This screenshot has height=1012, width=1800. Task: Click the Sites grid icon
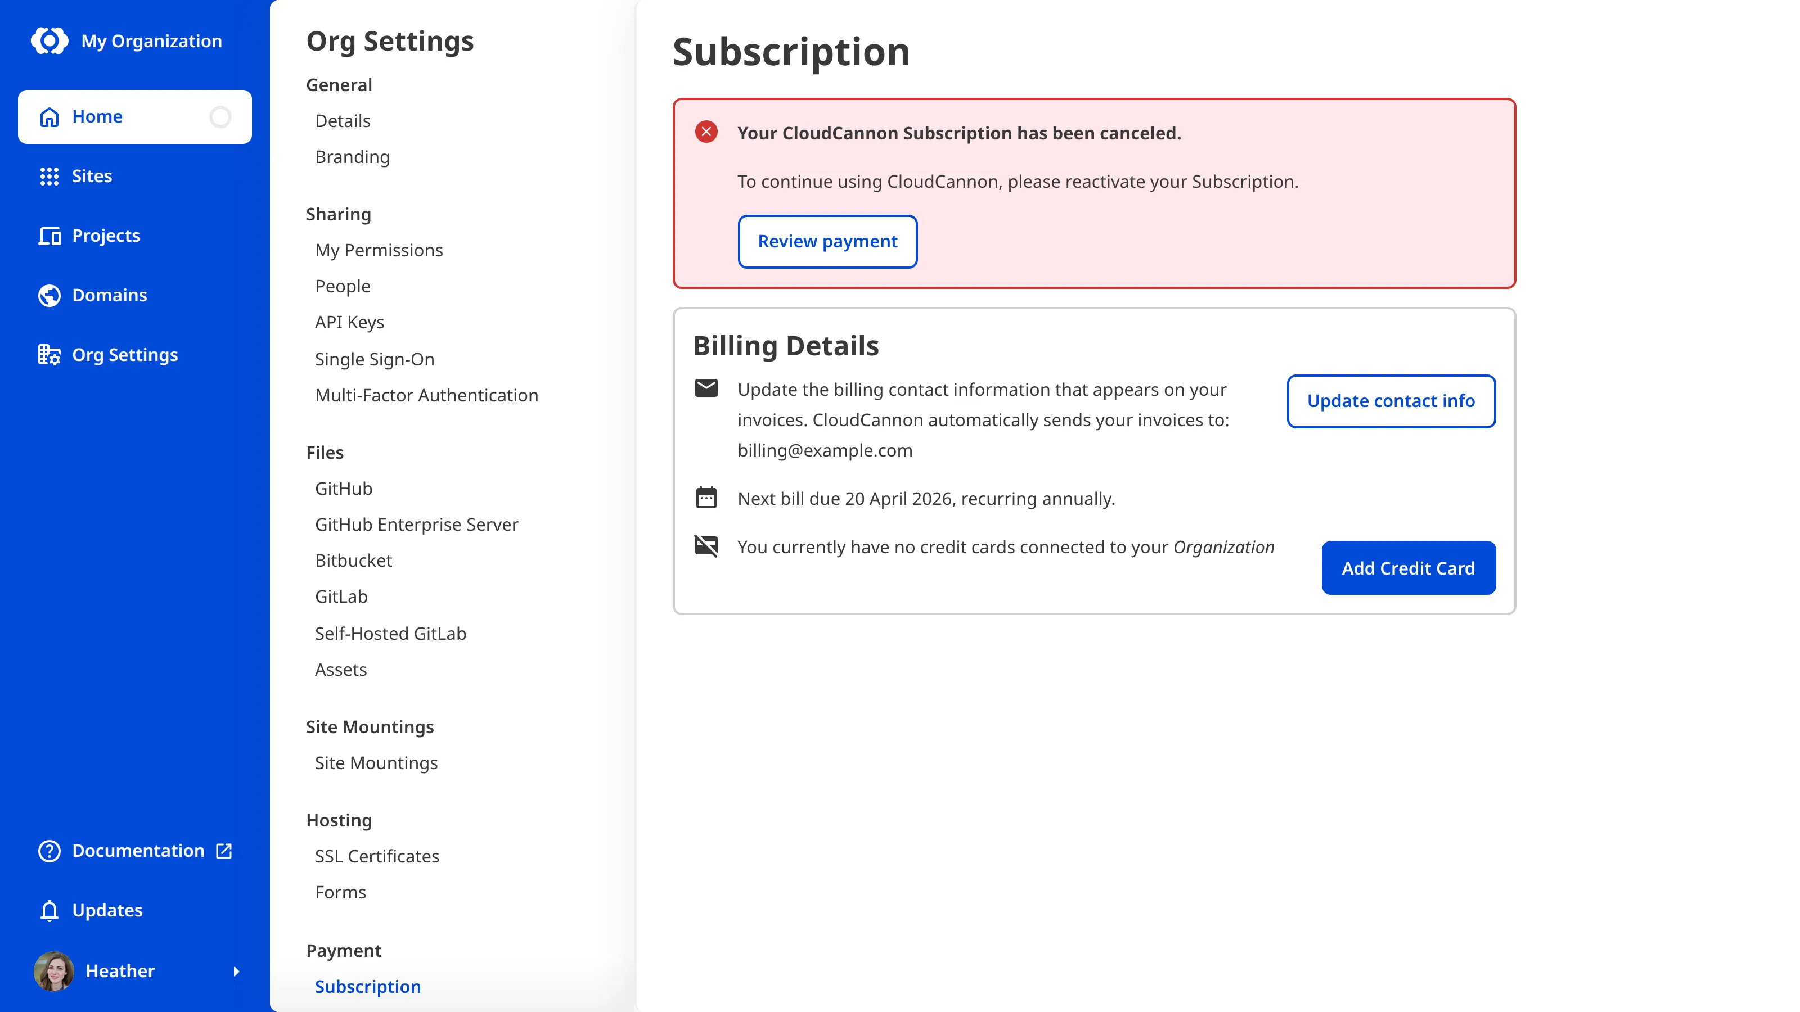49,176
